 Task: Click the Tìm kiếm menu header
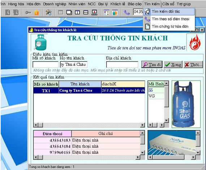pyautogui.click(x=152, y=4)
